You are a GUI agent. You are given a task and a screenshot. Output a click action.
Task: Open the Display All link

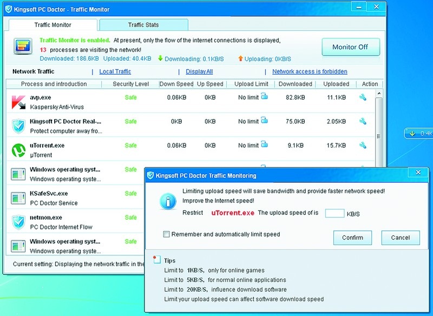point(199,71)
